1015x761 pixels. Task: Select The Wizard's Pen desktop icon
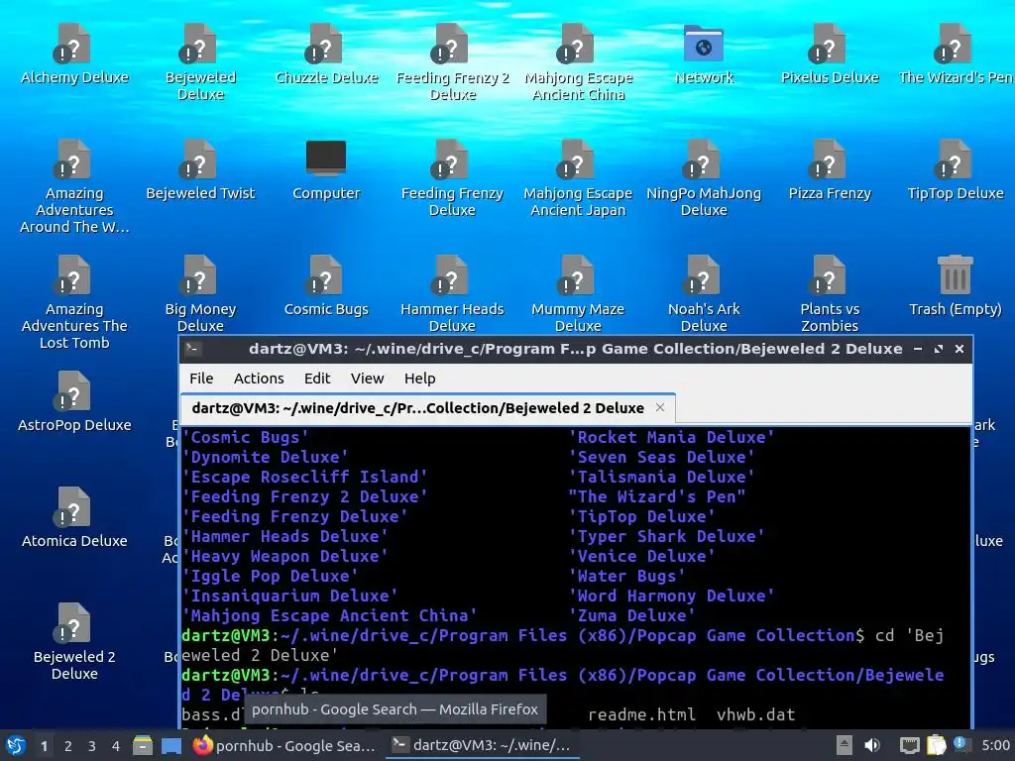pos(956,55)
